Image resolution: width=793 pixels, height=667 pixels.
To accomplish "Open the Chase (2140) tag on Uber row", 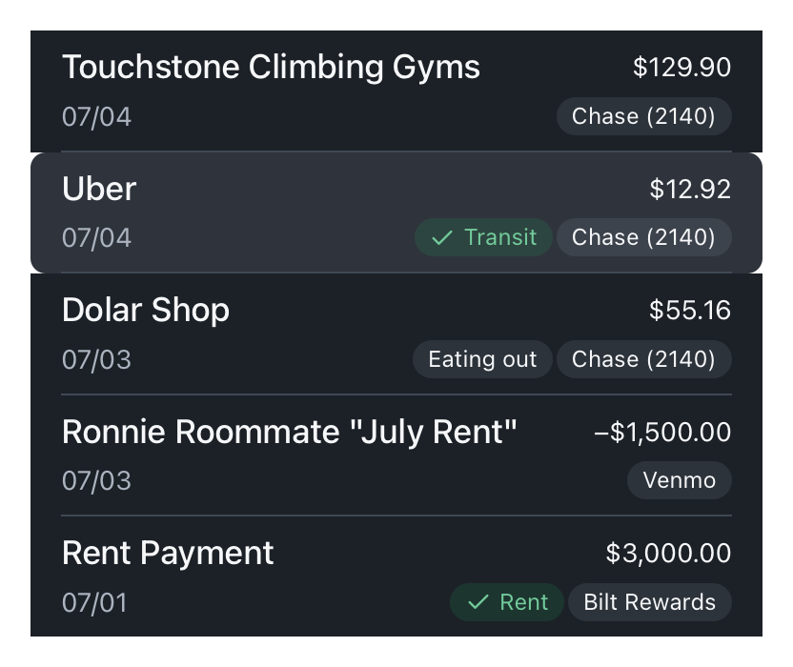I will [x=643, y=238].
